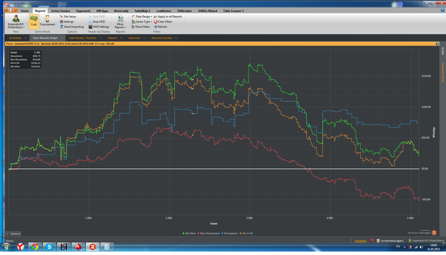Open the Skype icon in the taskbar

[49, 247]
